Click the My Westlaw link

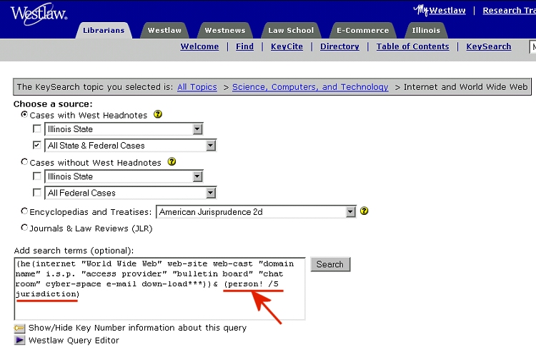click(440, 10)
